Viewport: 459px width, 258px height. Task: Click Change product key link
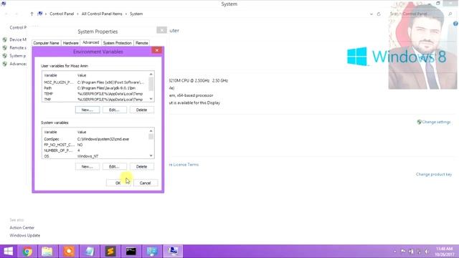[434, 174]
